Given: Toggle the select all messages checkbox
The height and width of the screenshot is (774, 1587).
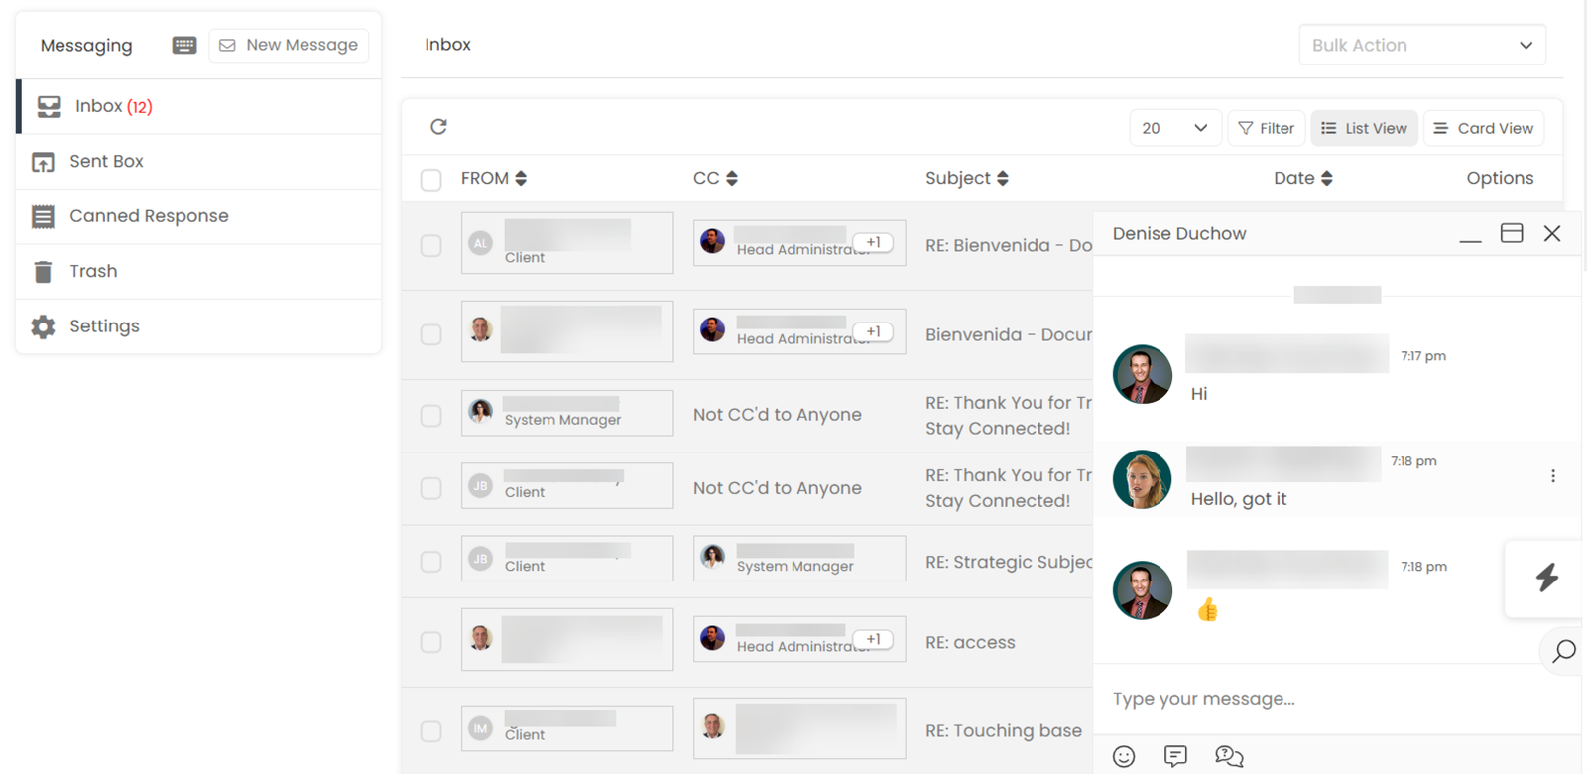Looking at the screenshot, I should (x=430, y=180).
